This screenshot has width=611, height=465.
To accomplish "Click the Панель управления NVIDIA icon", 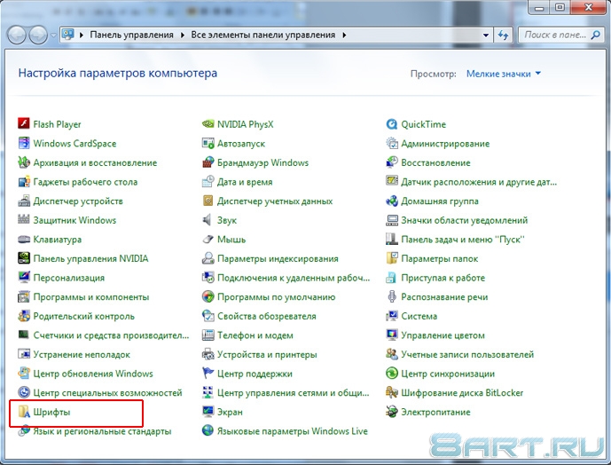I will click(x=24, y=258).
